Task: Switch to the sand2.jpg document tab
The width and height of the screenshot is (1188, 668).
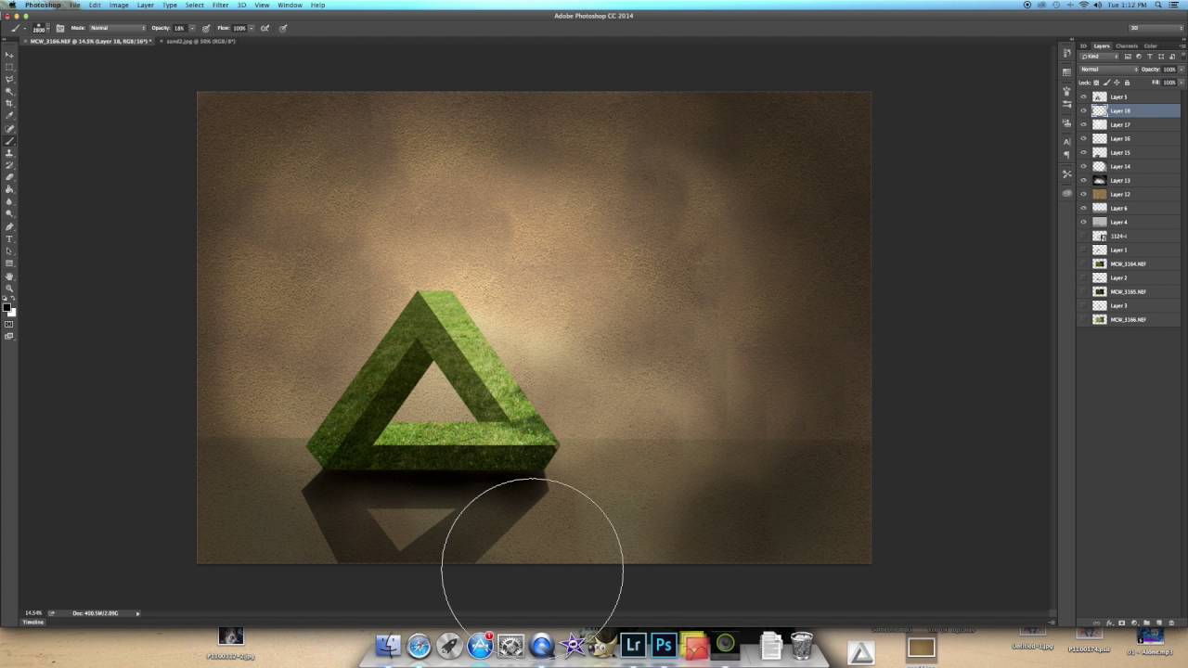Action: point(200,42)
